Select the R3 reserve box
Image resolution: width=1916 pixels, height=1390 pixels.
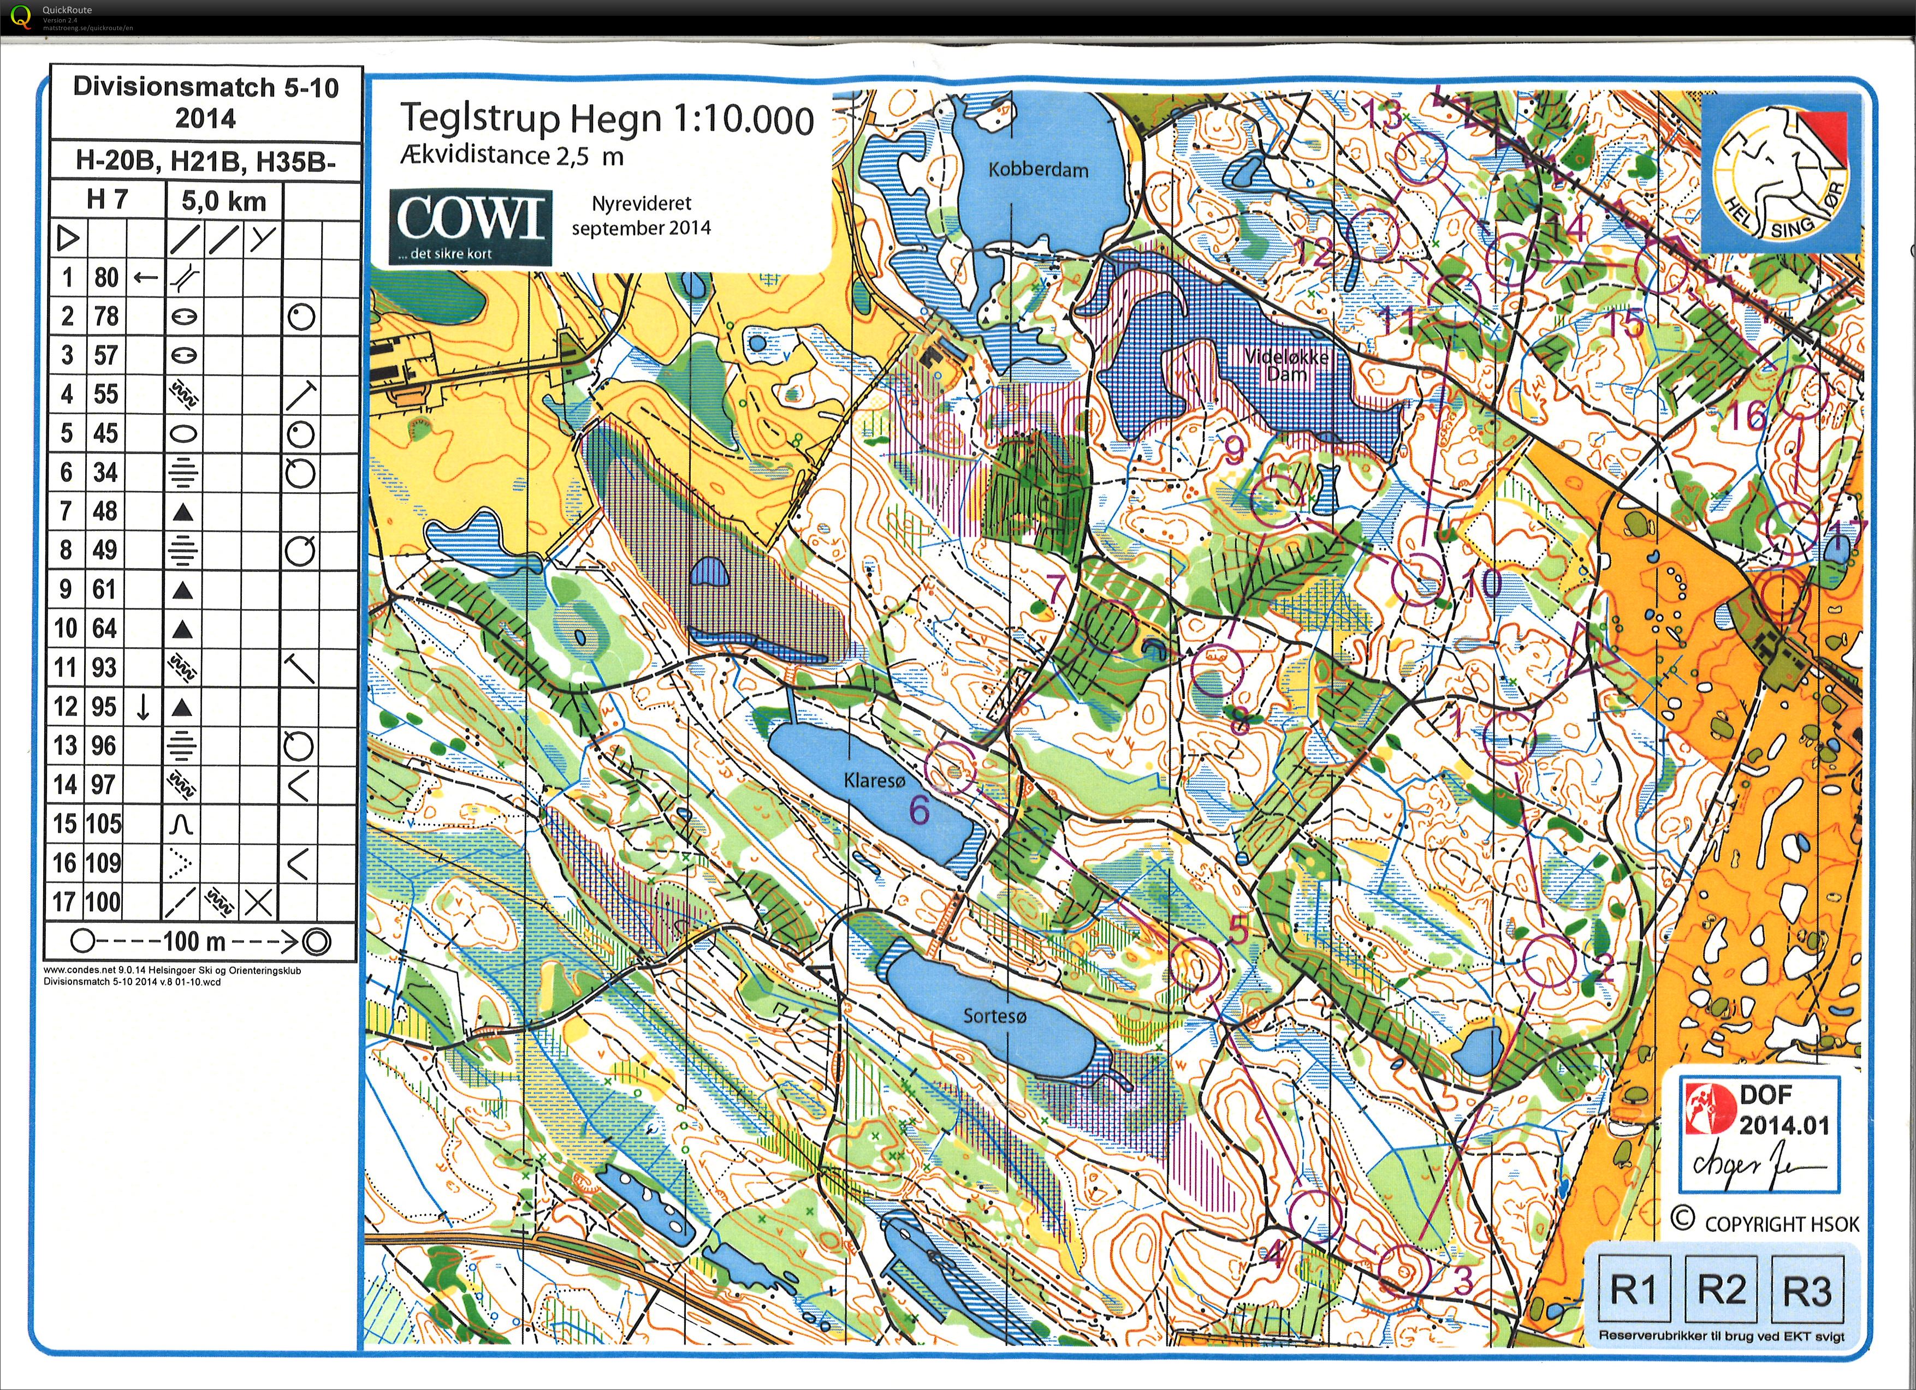click(1807, 1288)
